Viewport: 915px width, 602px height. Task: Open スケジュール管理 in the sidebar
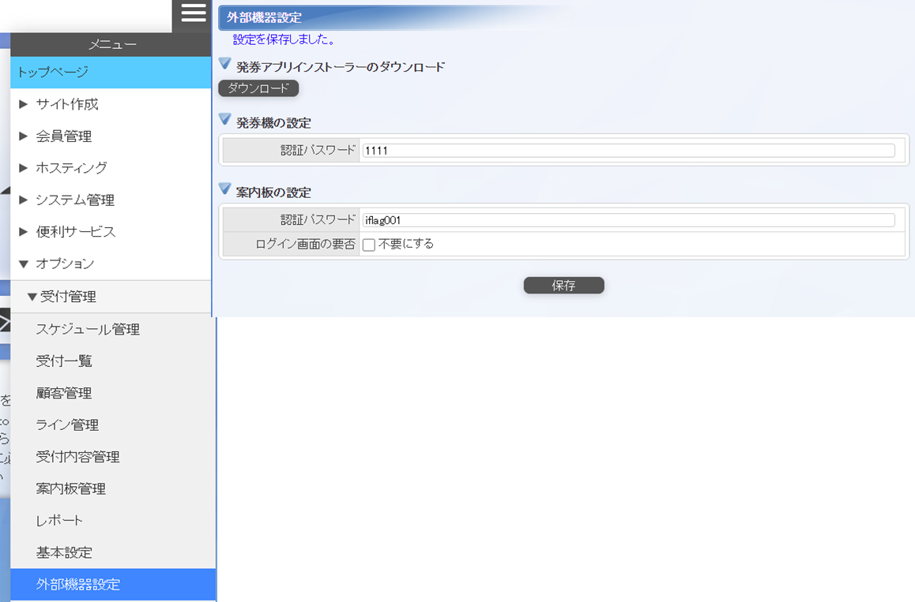[88, 330]
